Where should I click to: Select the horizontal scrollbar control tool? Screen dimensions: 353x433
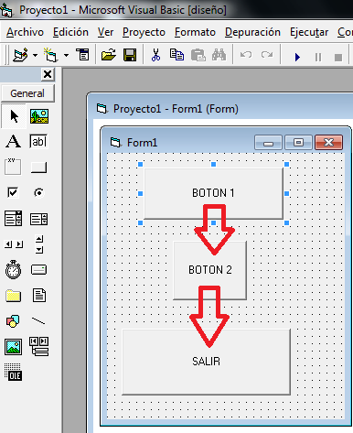coord(14,244)
